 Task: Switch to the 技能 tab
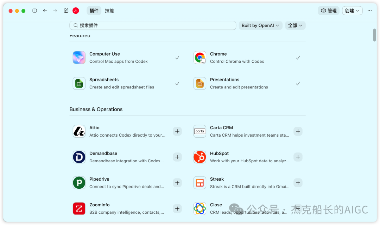coord(109,11)
